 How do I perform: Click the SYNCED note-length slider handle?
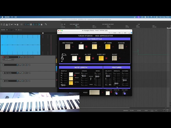point(84,76)
